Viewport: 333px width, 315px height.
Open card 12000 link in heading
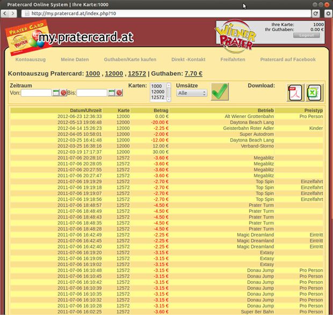114,74
